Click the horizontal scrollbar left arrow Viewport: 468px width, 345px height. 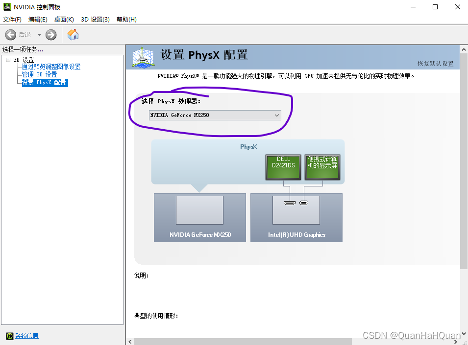pyautogui.click(x=130, y=342)
